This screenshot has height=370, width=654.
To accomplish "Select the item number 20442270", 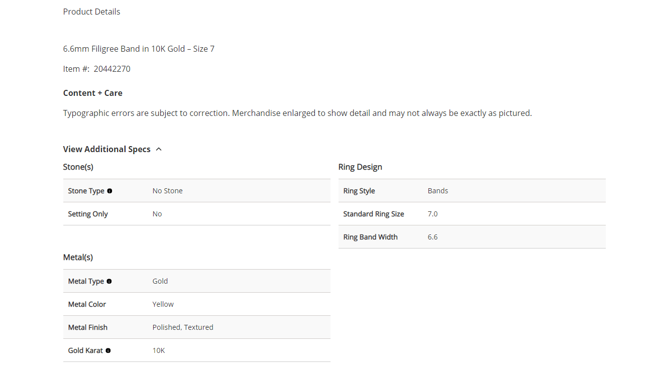I will [x=112, y=69].
